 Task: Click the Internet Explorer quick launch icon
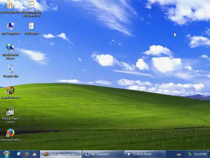coord(19,154)
